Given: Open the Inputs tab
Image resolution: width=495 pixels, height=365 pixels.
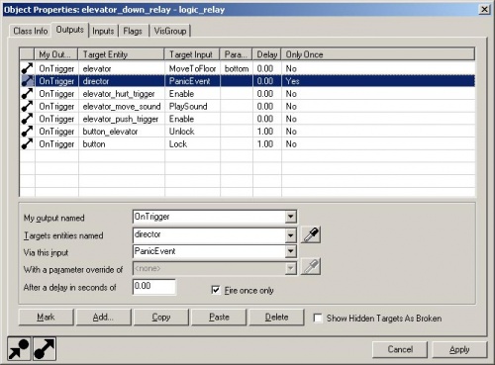Looking at the screenshot, I should coord(103,31).
